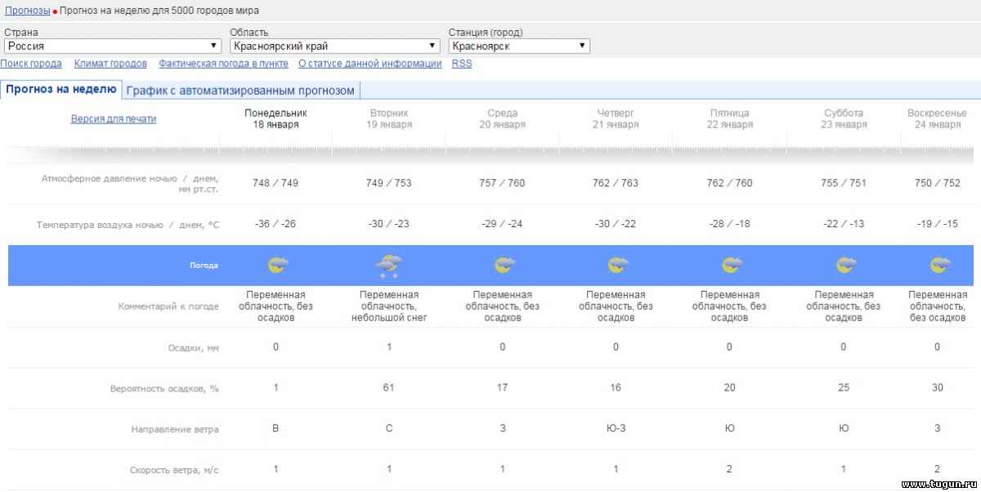The width and height of the screenshot is (981, 492).
Task: Open the Станция (город) city dropdown
Action: tap(519, 46)
